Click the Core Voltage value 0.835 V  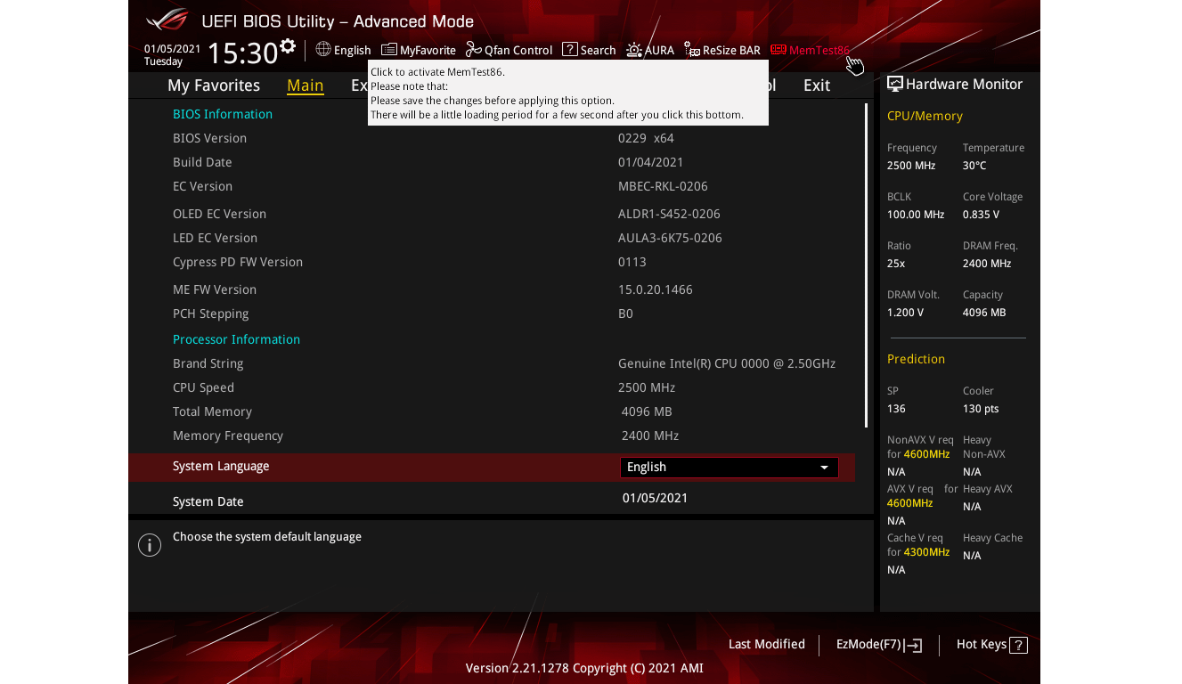click(x=981, y=215)
